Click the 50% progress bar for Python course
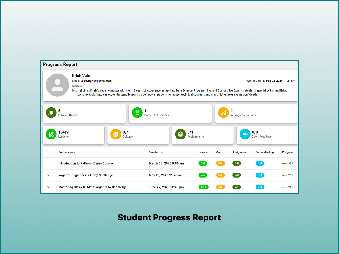Viewport: 339px width, 254px height. [284, 163]
